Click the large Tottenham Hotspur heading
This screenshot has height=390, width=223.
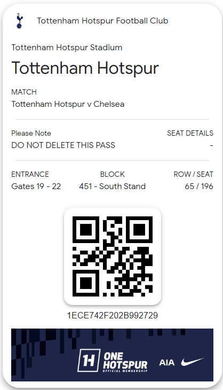[85, 68]
